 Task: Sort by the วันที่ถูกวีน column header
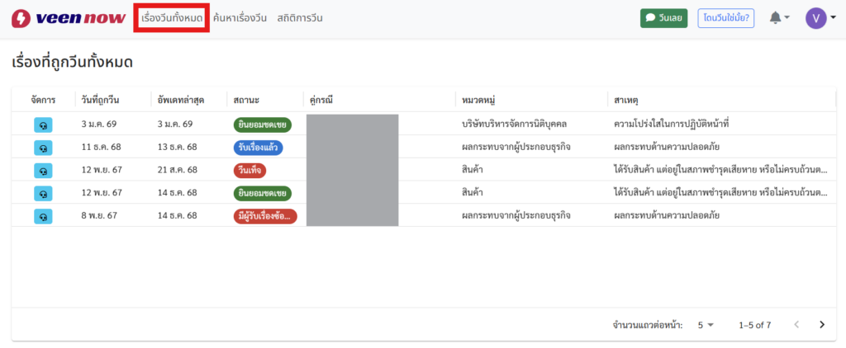tap(101, 100)
